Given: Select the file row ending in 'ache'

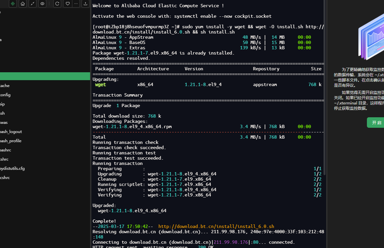Looking at the screenshot, I should (45, 86).
